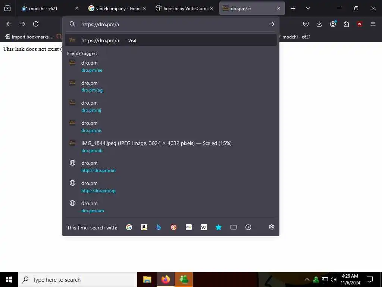Click Import bookmarks in bookmarks toolbar
382x287 pixels.
tap(28, 37)
